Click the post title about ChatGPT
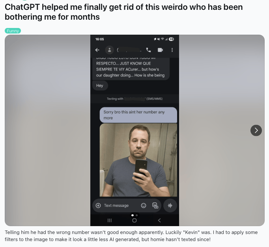The image size is (269, 247). [x=124, y=12]
